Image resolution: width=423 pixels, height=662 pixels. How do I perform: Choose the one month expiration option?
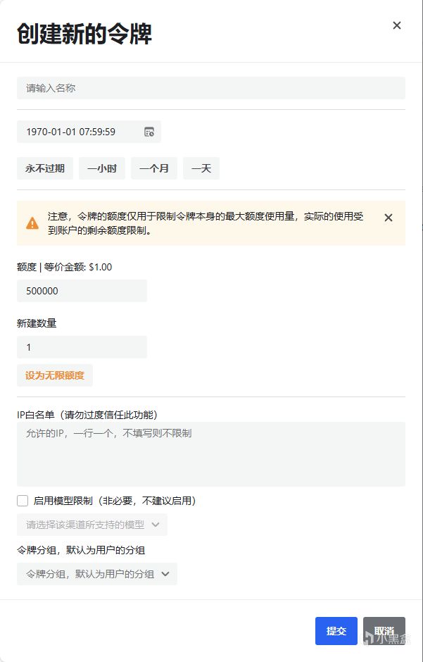click(x=154, y=168)
